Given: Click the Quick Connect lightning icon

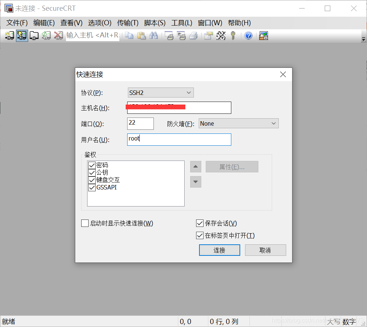Looking at the screenshot, I should [x=22, y=36].
